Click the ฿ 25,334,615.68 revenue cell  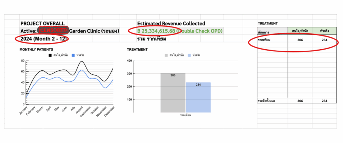(156, 31)
